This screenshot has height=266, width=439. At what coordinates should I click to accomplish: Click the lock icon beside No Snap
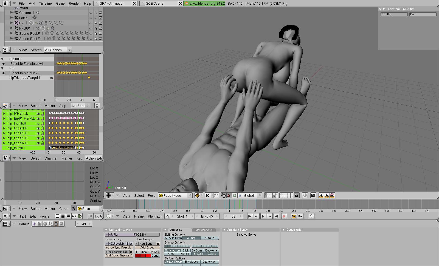click(x=97, y=106)
